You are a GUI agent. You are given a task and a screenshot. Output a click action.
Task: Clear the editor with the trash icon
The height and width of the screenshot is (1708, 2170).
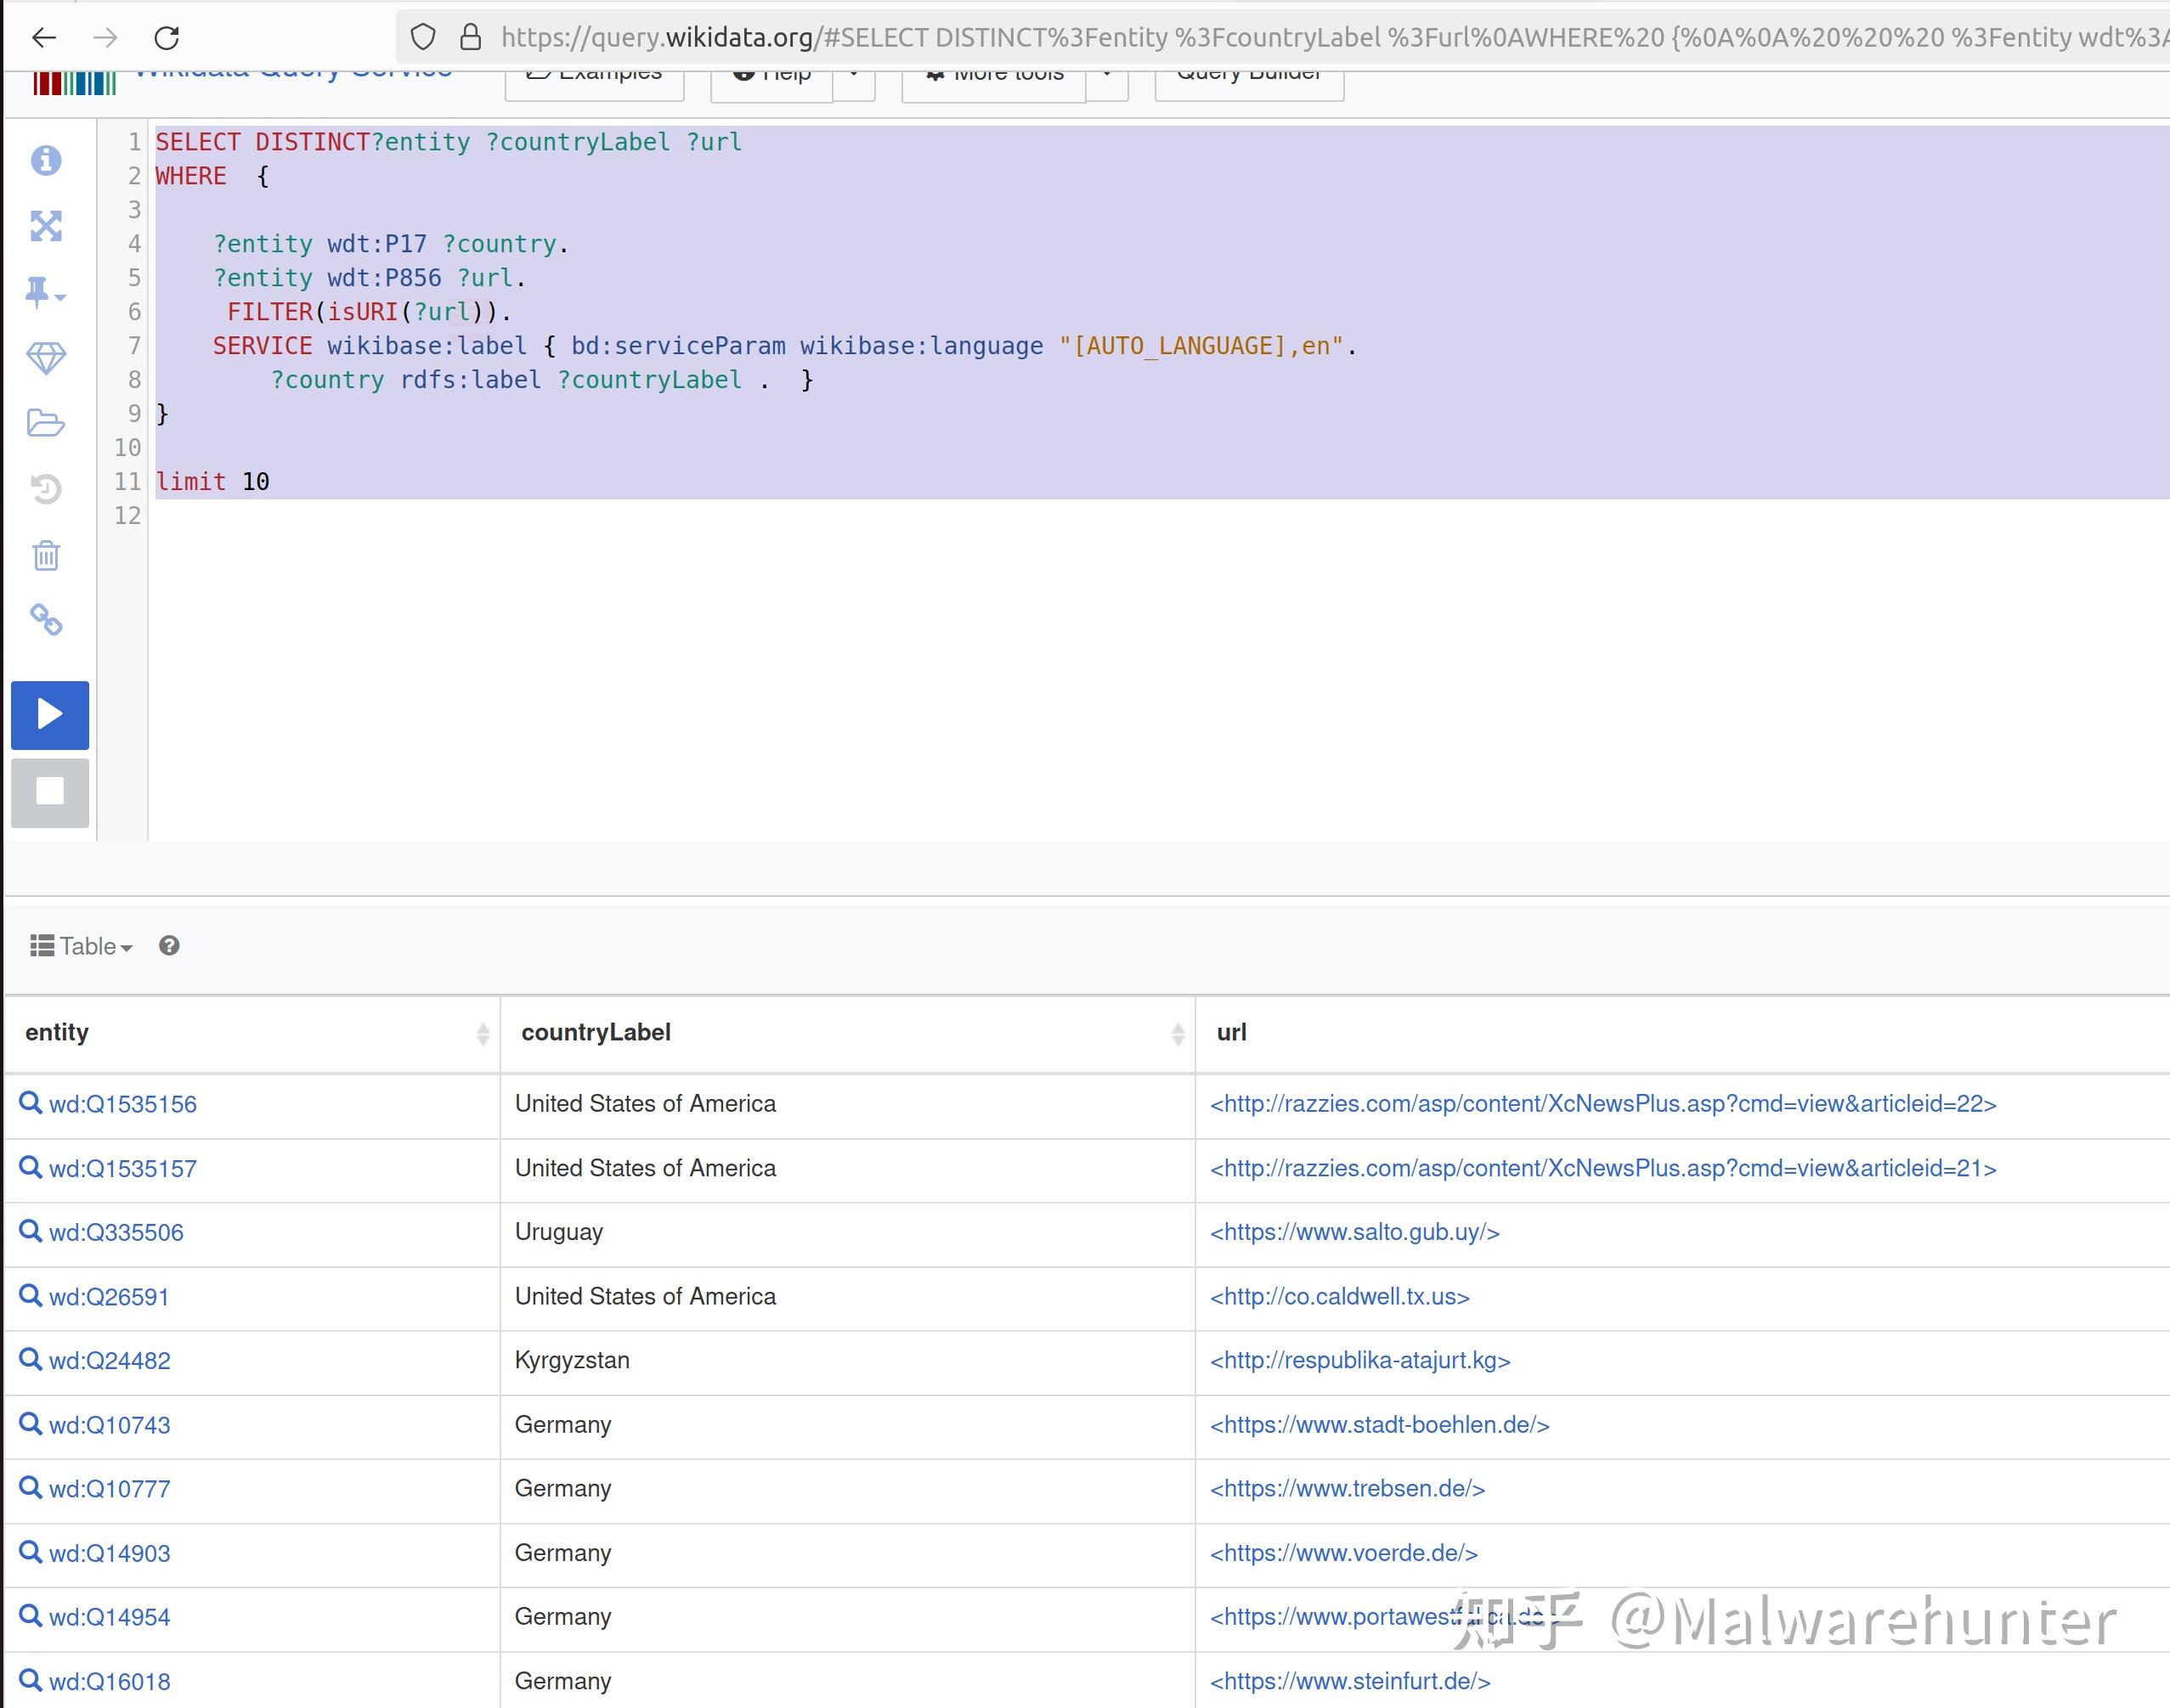coord(46,555)
